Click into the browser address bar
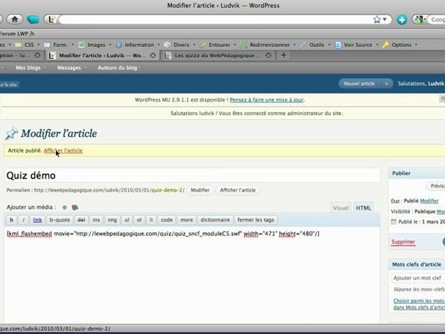445x334 pixels. tap(216, 19)
